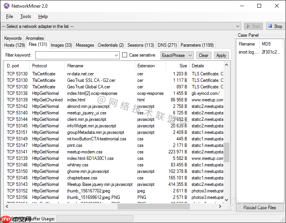Click the Start capture button
286x223 pixels.
click(x=253, y=26)
